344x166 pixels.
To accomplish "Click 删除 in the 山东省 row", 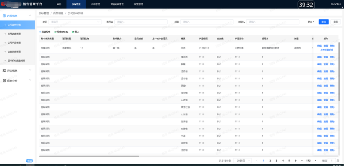I will [332, 115].
